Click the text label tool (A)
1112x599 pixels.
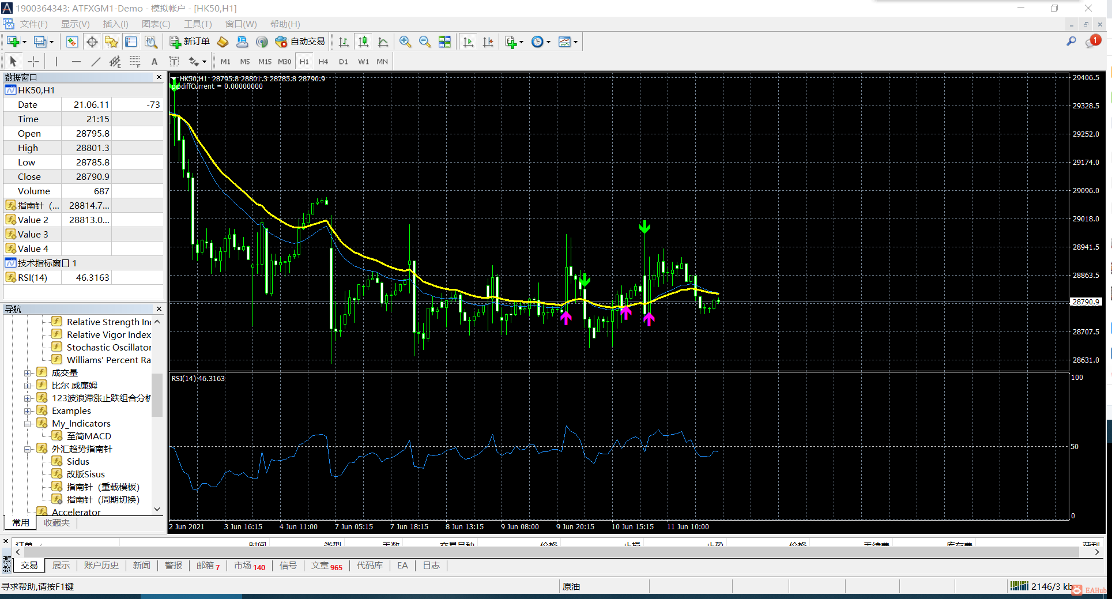click(x=154, y=62)
